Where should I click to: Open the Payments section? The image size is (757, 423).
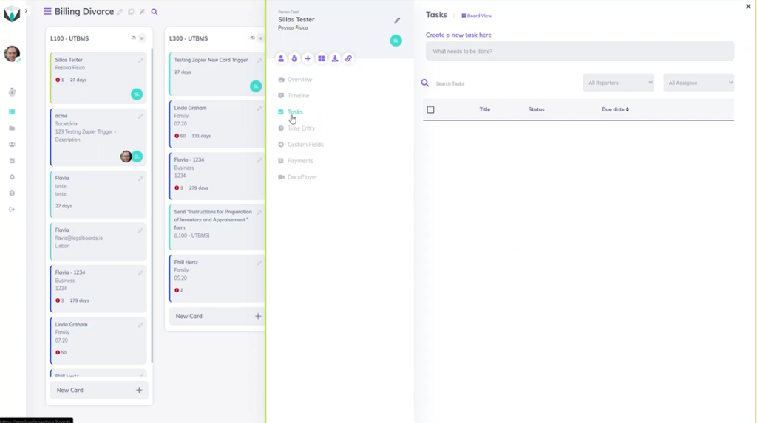(300, 161)
